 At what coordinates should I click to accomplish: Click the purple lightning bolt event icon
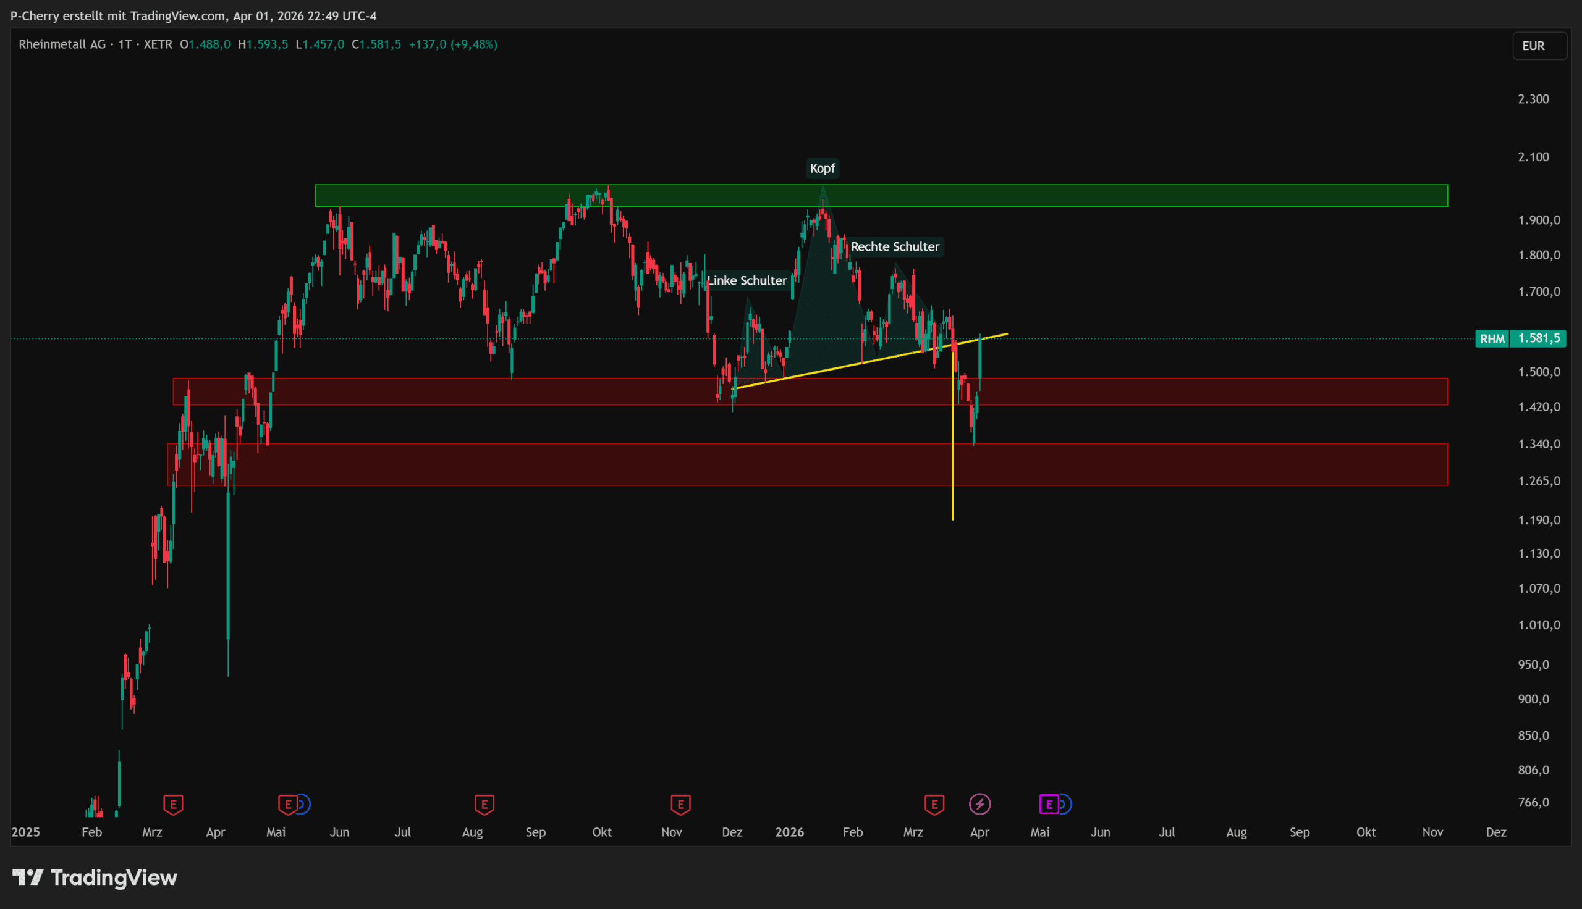pyautogui.click(x=979, y=804)
